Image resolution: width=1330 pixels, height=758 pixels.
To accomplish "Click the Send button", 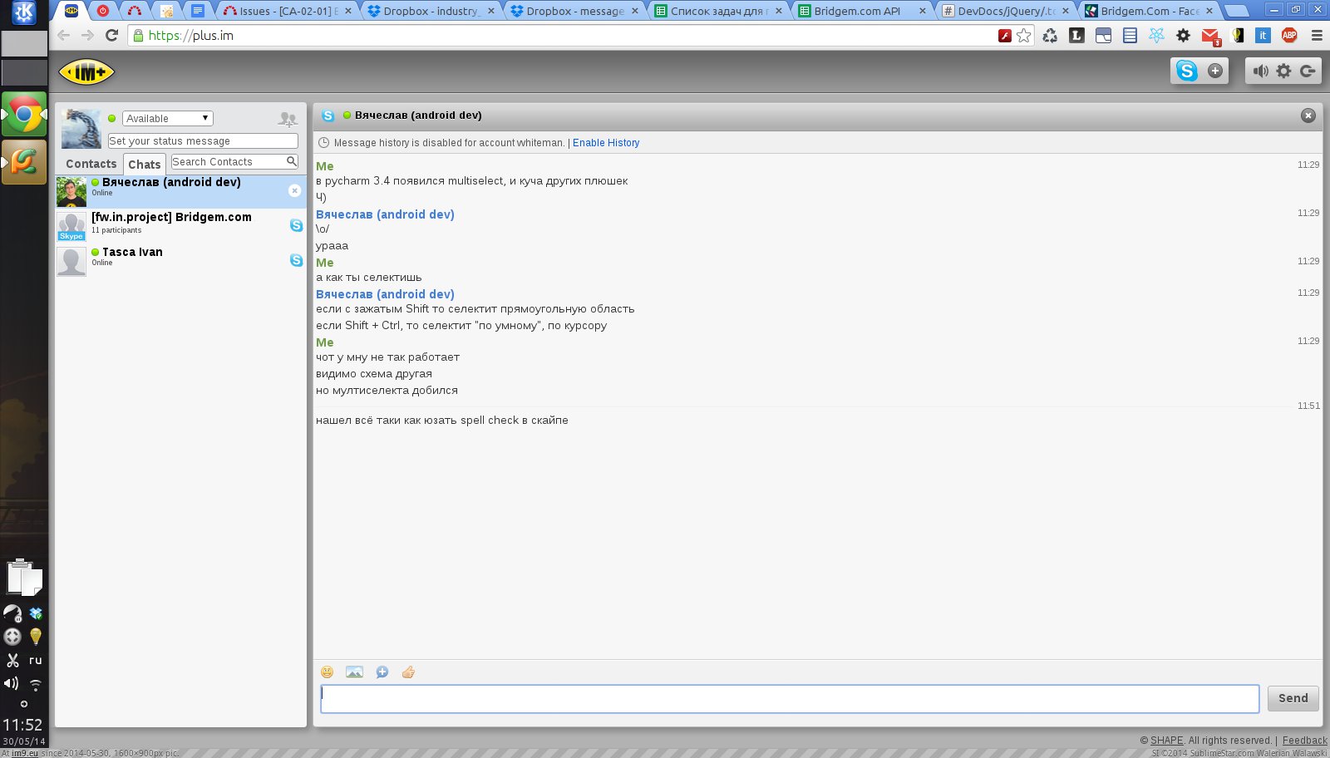I will pyautogui.click(x=1293, y=698).
